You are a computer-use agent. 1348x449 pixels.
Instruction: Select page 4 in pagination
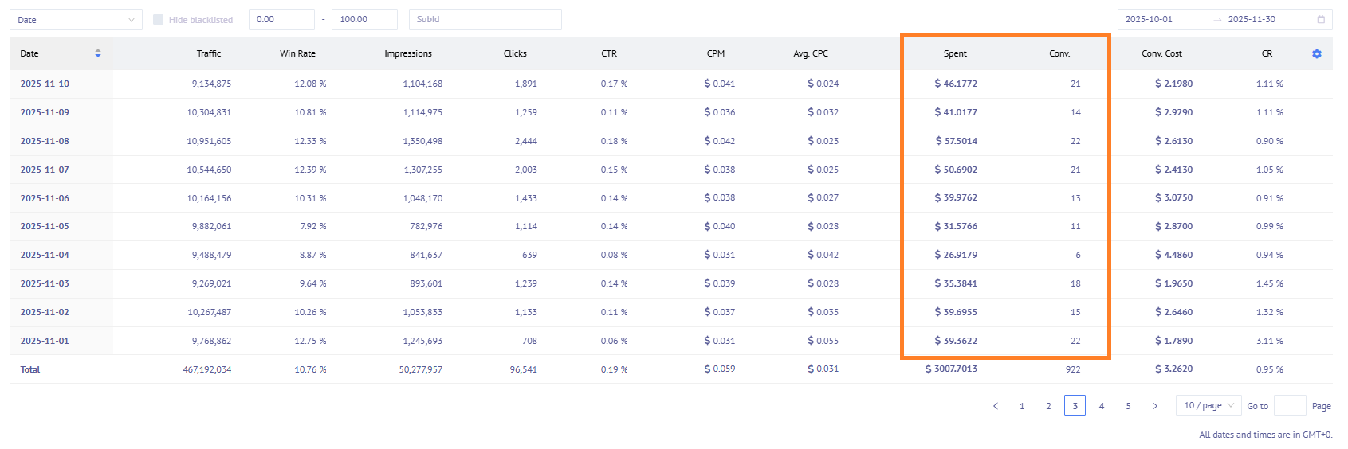[x=1102, y=406]
